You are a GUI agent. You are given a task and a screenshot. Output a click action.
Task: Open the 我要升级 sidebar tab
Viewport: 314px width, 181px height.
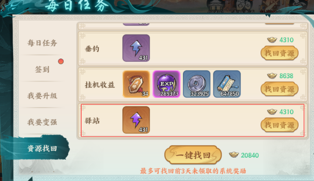[x=42, y=96]
